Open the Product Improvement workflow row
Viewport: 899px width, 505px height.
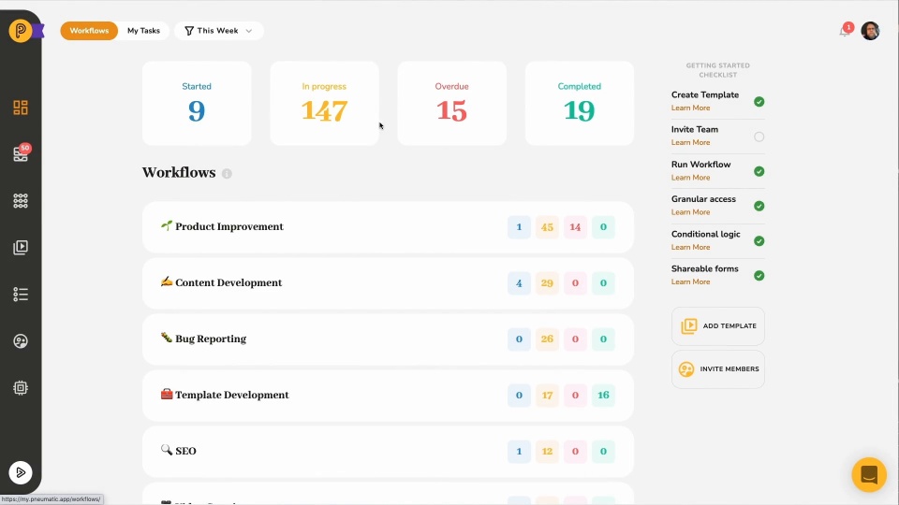pos(388,226)
